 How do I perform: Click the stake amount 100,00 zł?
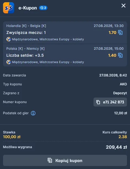coord(12,137)
